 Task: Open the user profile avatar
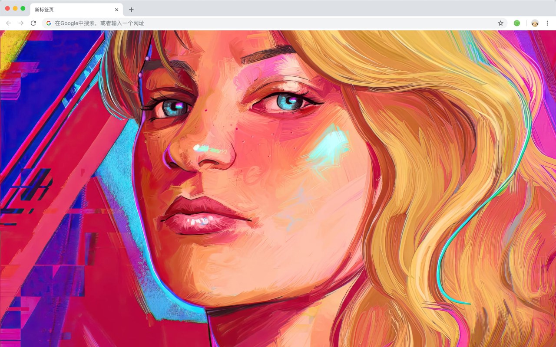click(x=535, y=23)
